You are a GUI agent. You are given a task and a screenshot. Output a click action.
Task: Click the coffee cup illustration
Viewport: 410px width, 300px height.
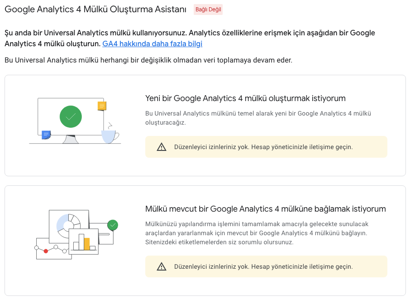110,135
